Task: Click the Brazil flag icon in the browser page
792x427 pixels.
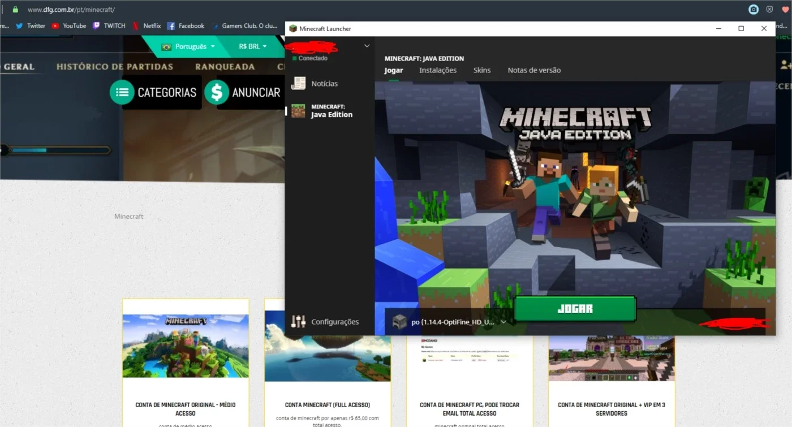Action: click(x=166, y=47)
